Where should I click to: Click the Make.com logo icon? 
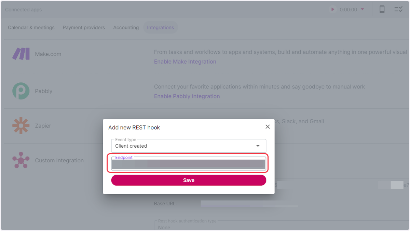pos(21,54)
